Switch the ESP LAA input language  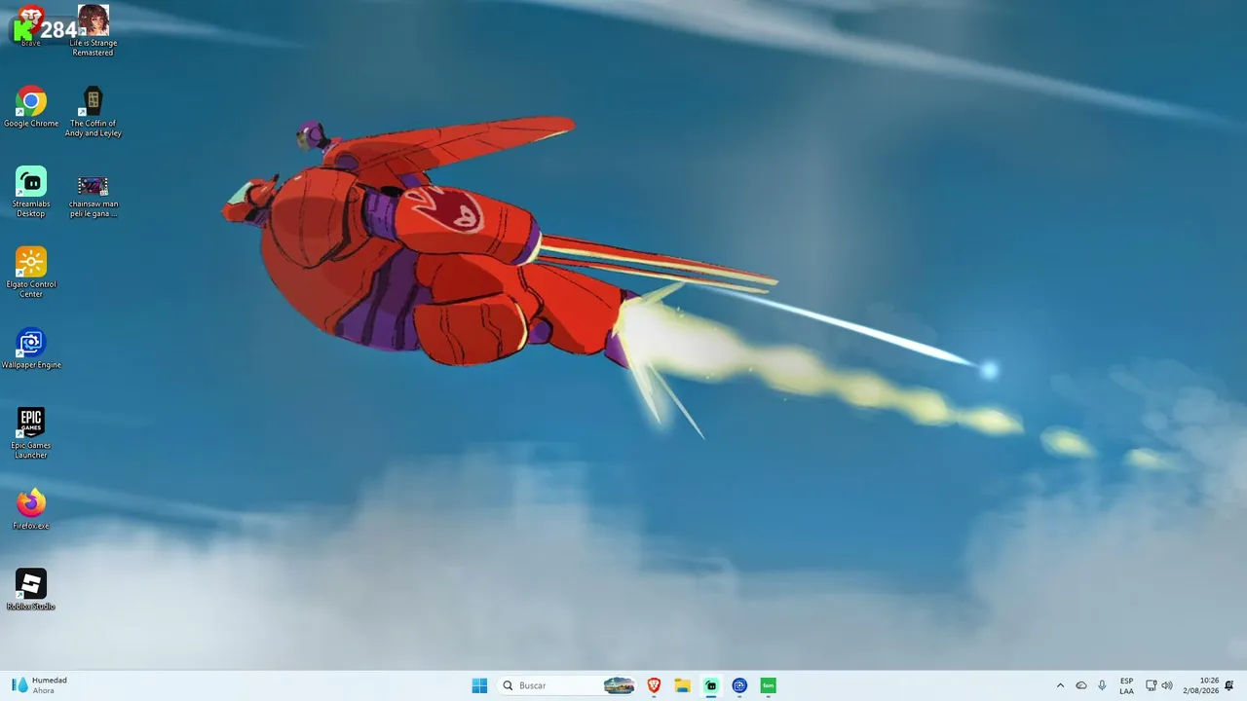point(1126,685)
